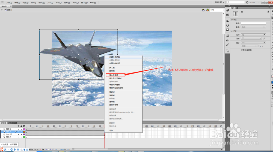Go to last frame button in timeline

click(x=37, y=149)
